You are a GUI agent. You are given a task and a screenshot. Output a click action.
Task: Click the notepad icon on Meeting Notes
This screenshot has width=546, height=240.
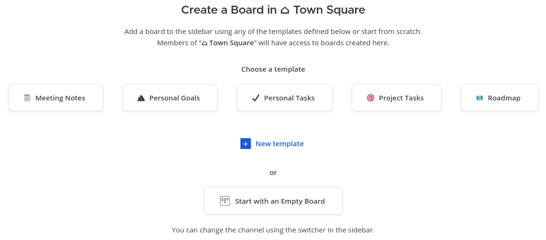[x=27, y=98]
